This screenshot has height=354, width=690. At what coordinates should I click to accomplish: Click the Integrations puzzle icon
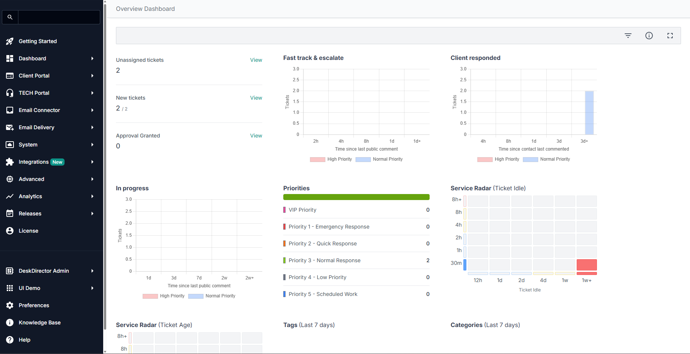10,162
